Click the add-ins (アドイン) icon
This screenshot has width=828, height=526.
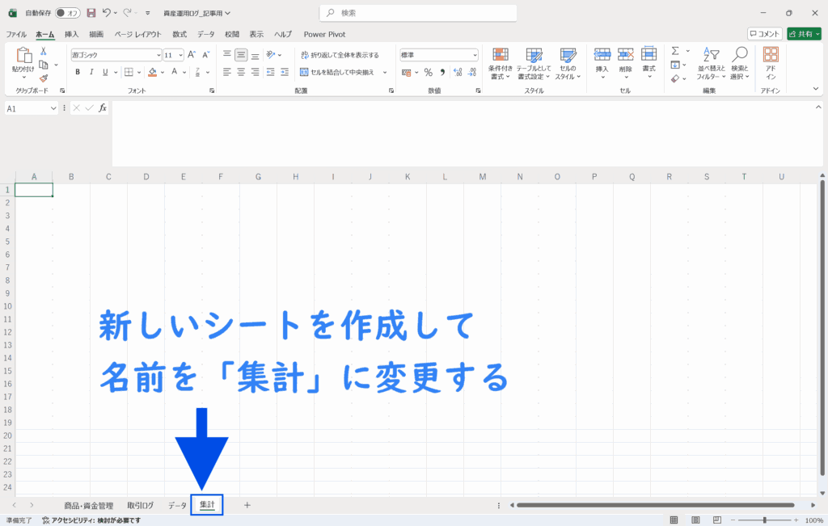tap(771, 63)
